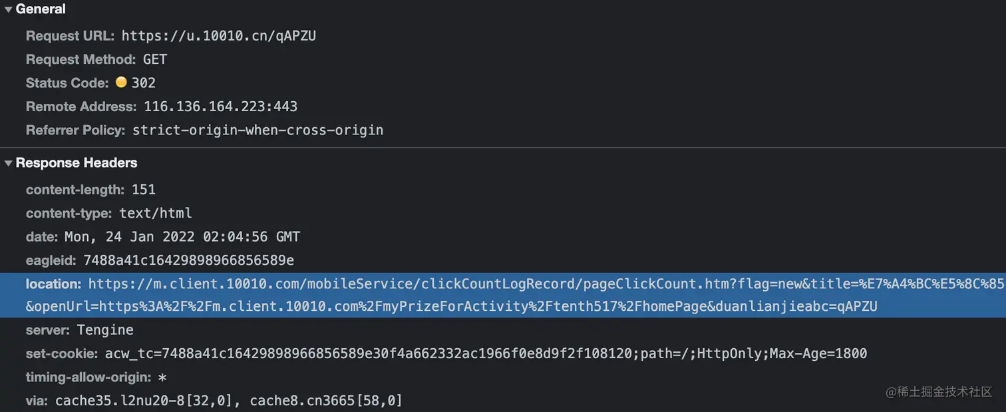Select the highlighted location header row
The width and height of the screenshot is (1006, 412).
coord(503,295)
